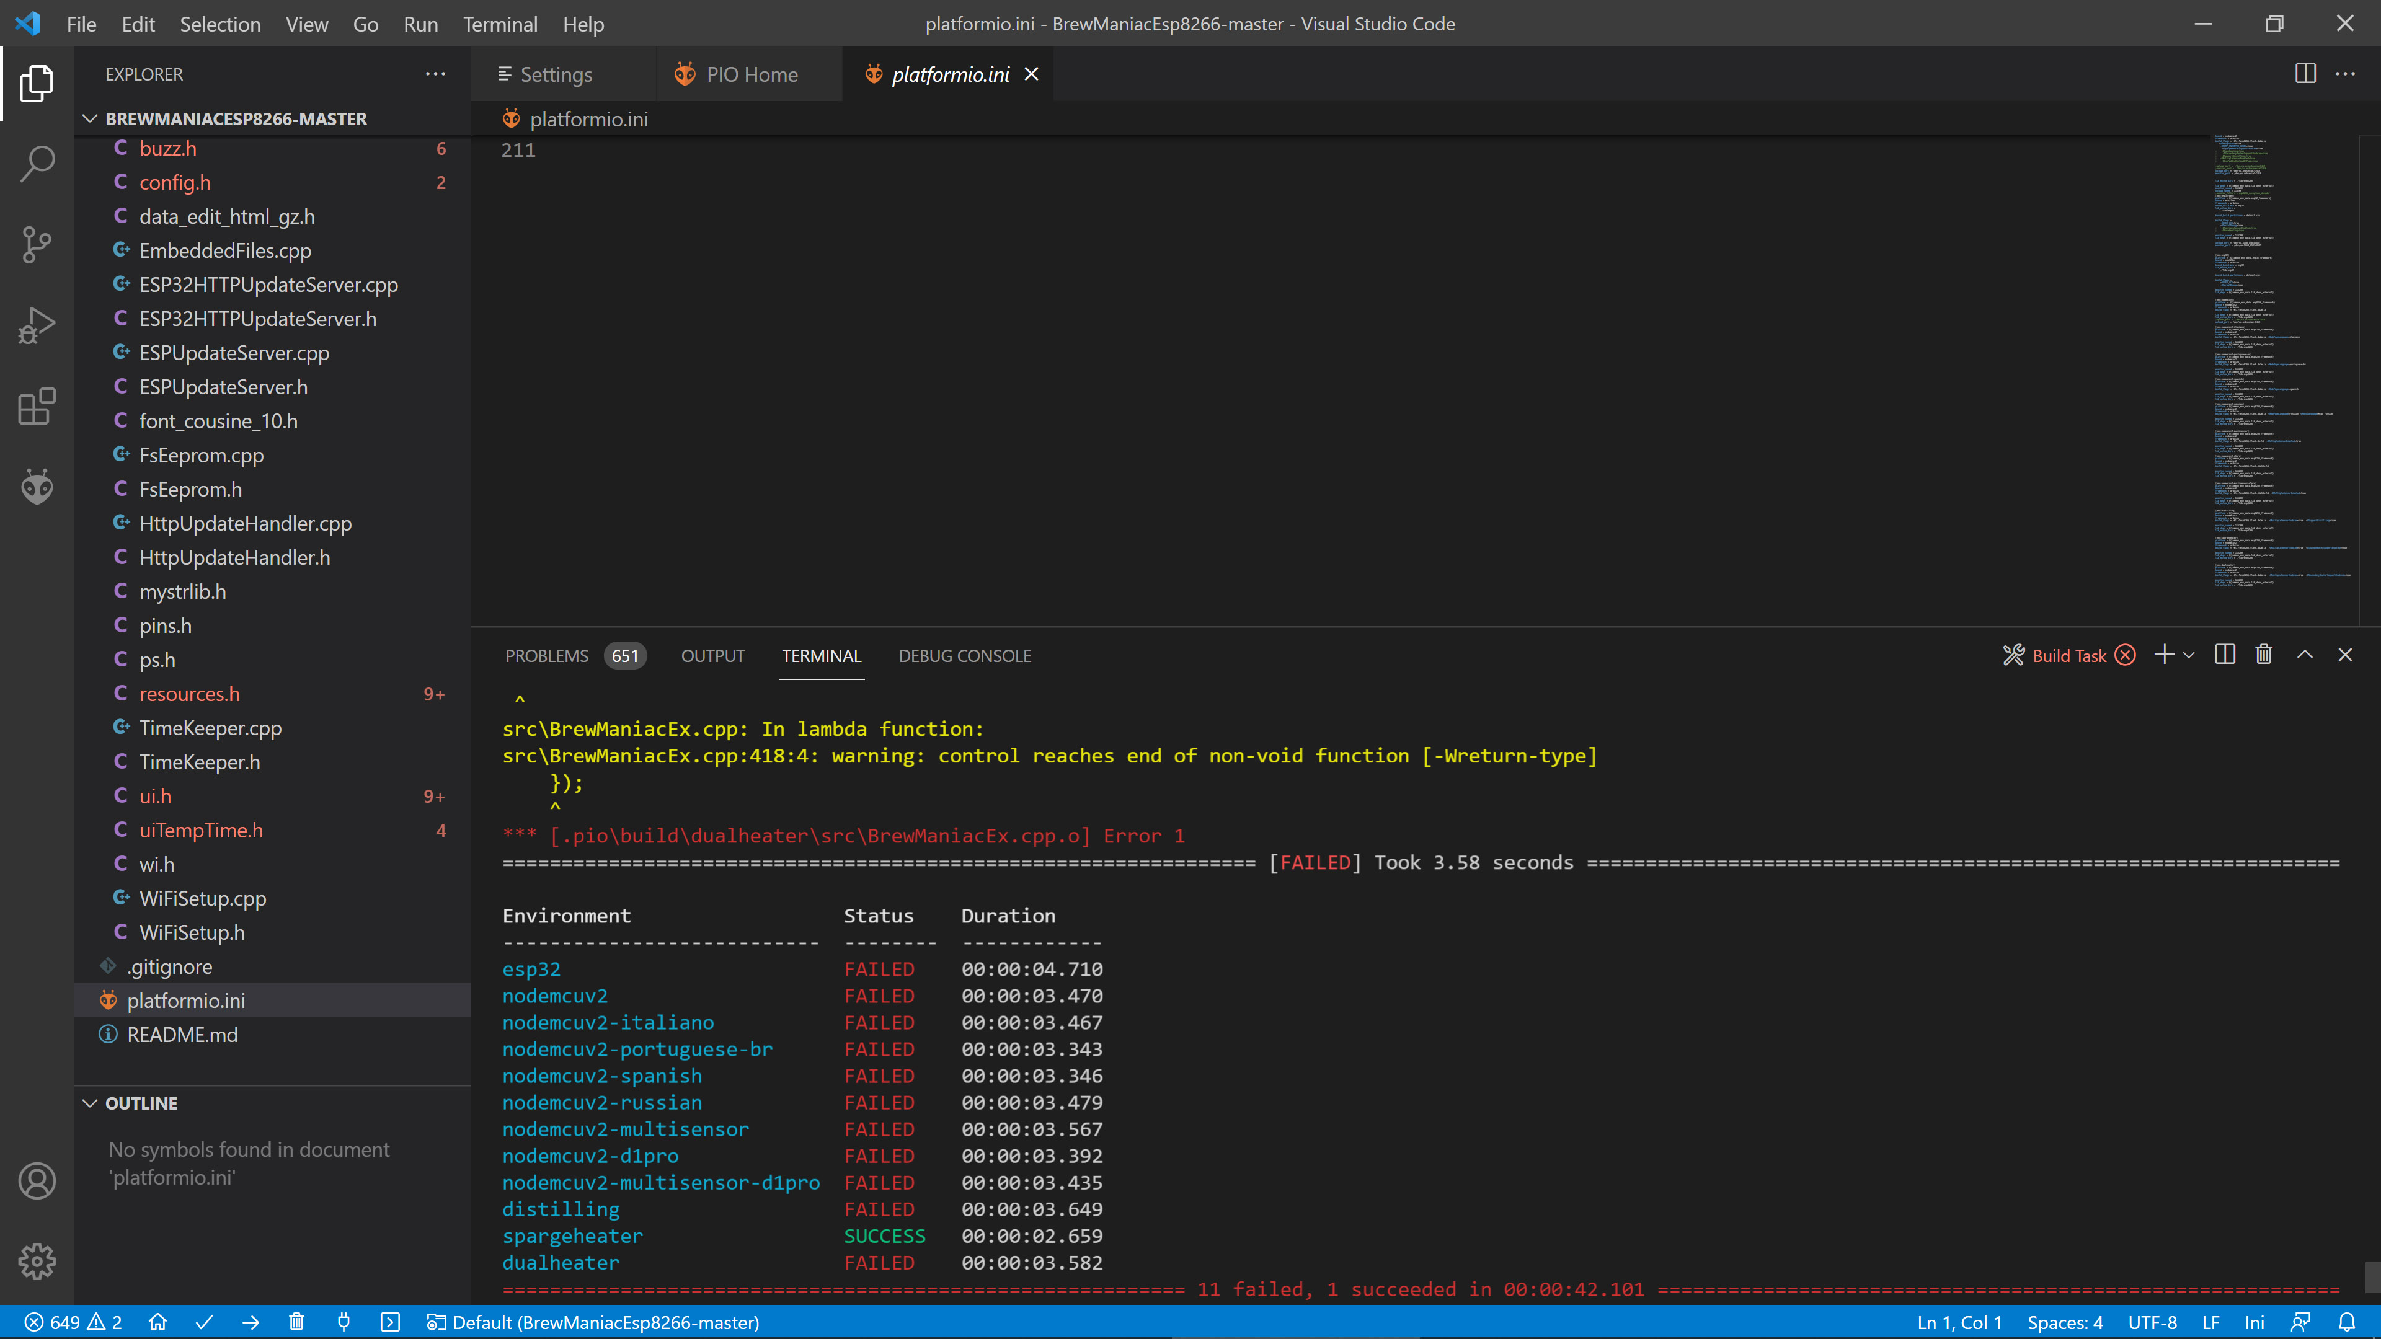Kill the terminal with trash icon
This screenshot has width=2381, height=1339.
pos(2264,655)
